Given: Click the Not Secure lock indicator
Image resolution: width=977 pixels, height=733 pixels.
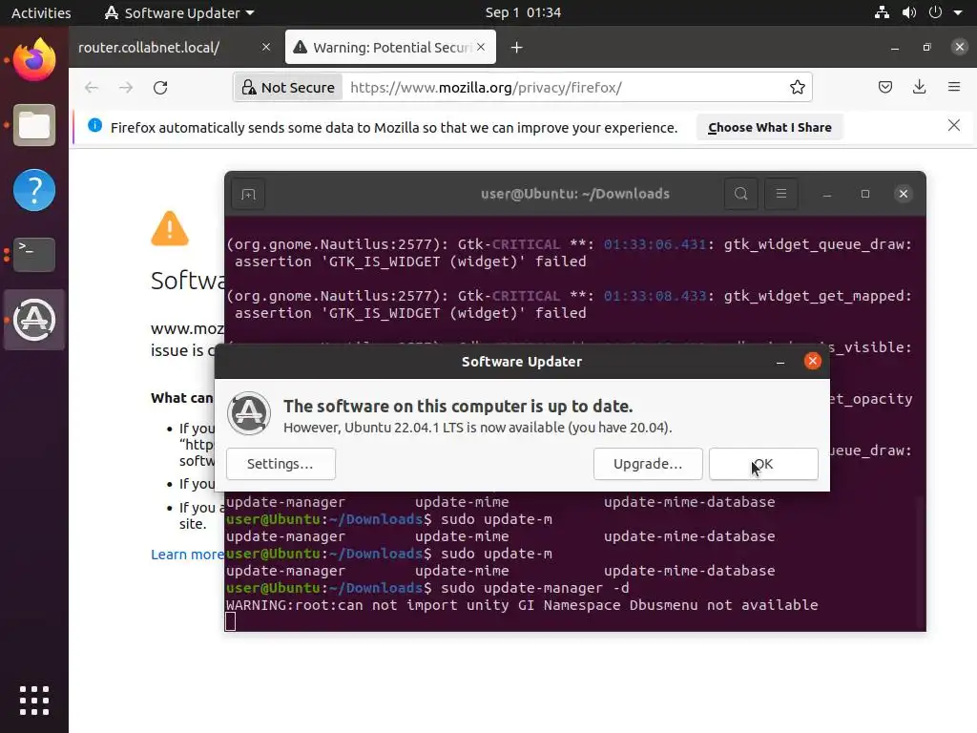Looking at the screenshot, I should pos(288,87).
